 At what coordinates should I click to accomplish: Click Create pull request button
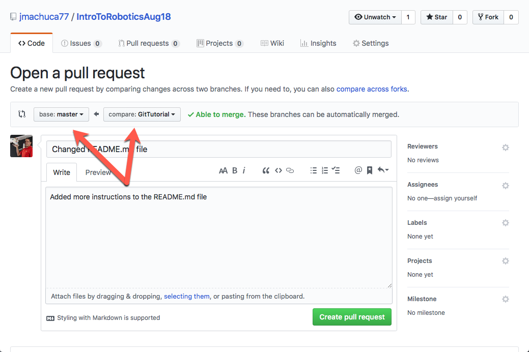(x=352, y=317)
